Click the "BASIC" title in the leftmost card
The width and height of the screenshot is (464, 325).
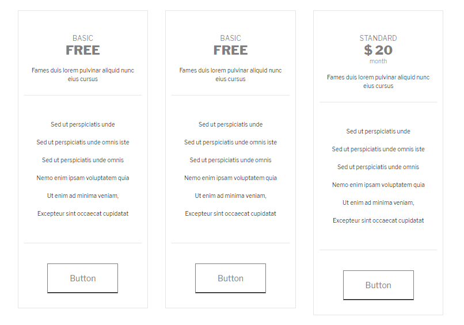(83, 38)
